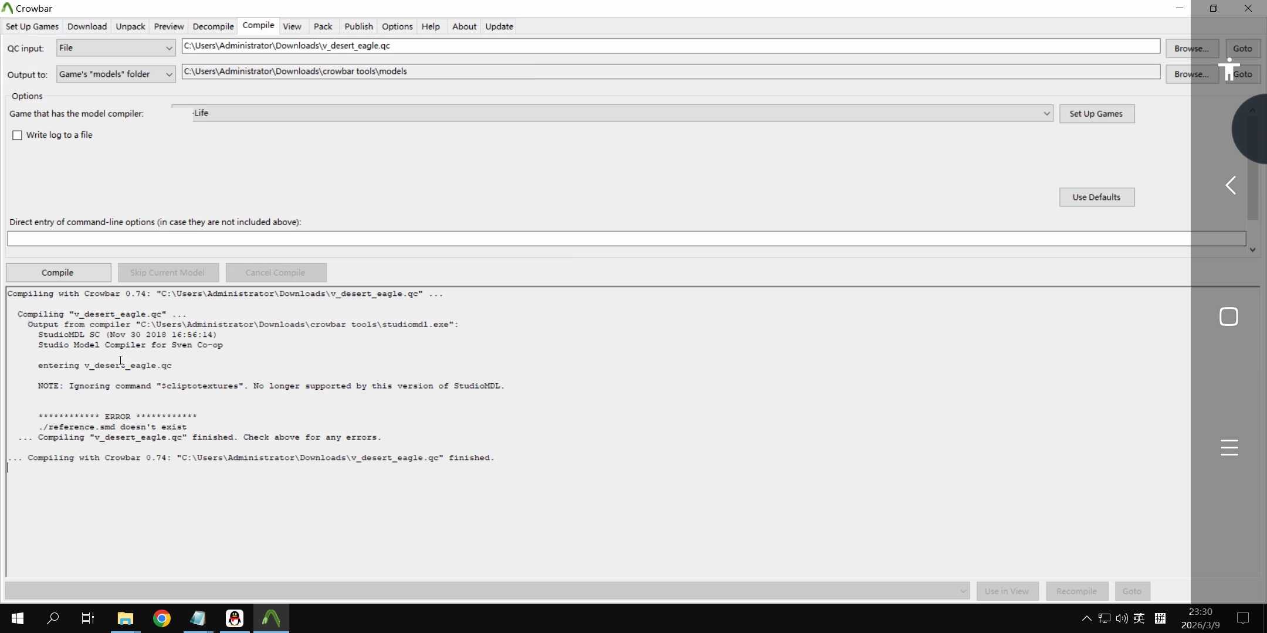Open the Set Up Games tab
Image resolution: width=1267 pixels, height=633 pixels.
(x=32, y=26)
